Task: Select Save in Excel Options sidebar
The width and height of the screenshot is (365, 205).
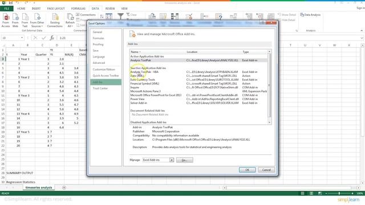Action: [106, 51]
